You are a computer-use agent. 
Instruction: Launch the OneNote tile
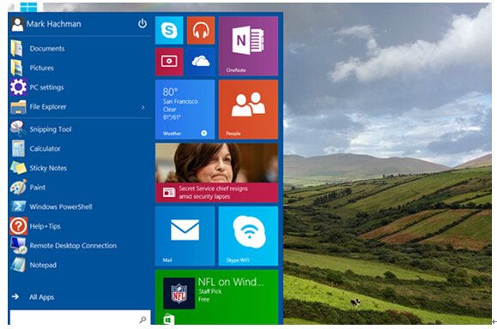(x=248, y=46)
